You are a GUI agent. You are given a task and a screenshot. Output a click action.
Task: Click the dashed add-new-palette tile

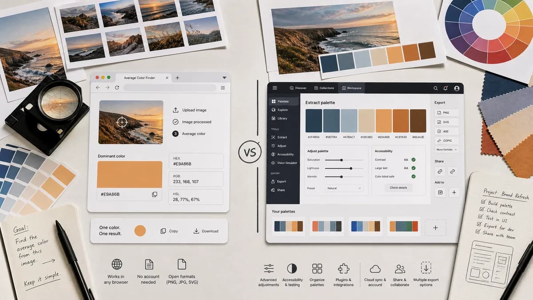(x=435, y=228)
